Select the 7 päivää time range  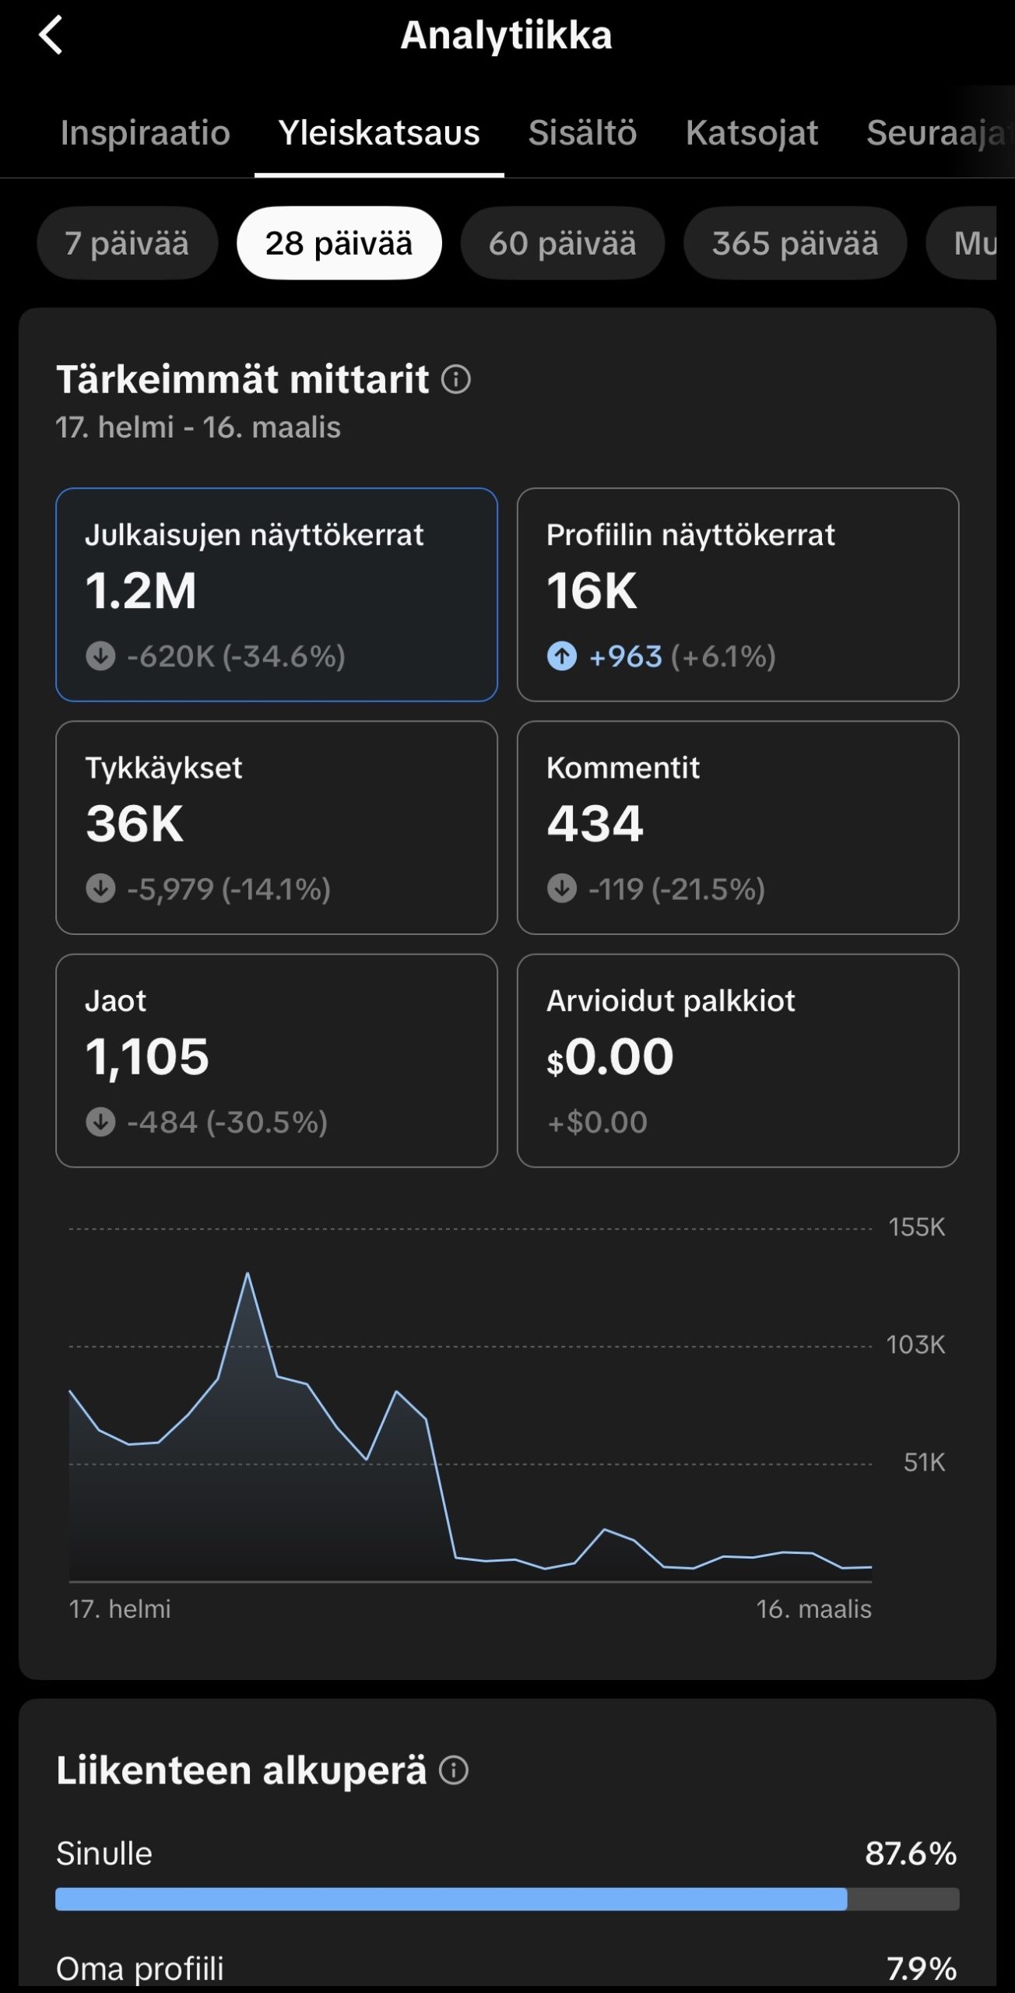tap(127, 243)
